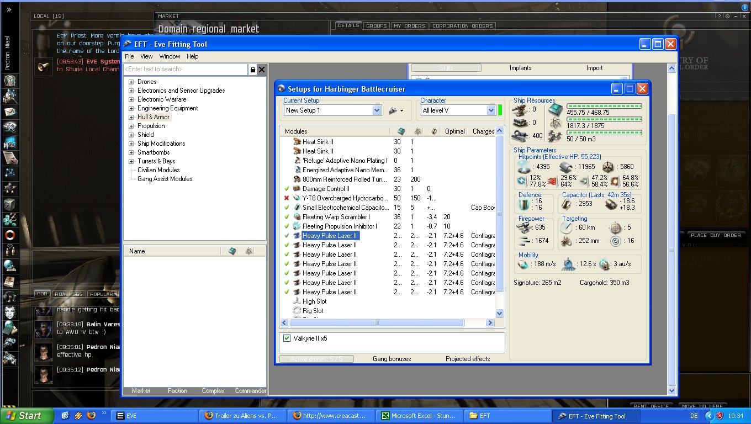The image size is (751, 424).
Task: Click the defence shield icon
Action: (524, 205)
